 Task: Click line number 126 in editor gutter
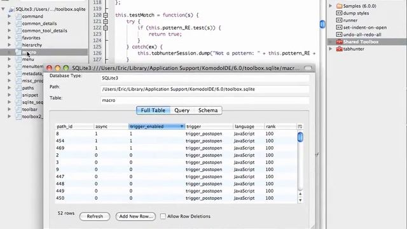pos(97,53)
